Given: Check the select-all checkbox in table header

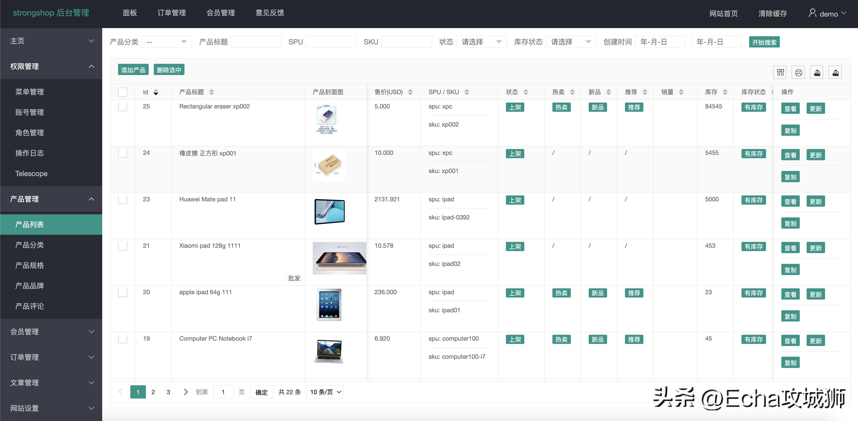Looking at the screenshot, I should pyautogui.click(x=123, y=92).
